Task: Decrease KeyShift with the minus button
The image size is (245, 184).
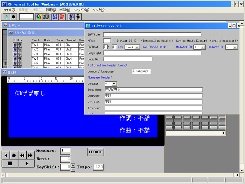Action: (73, 170)
